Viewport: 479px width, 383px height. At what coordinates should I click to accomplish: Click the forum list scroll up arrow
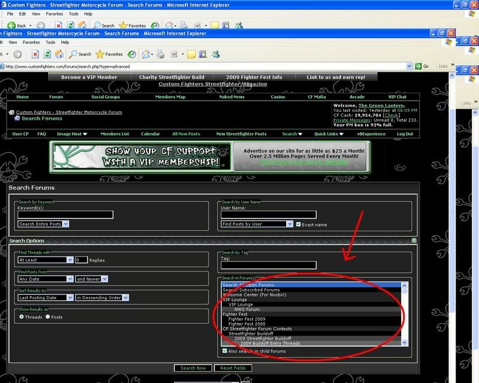(405, 285)
